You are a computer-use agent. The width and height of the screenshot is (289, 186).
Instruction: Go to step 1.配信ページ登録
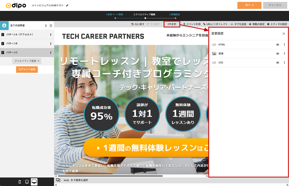pyautogui.click(x=114, y=14)
